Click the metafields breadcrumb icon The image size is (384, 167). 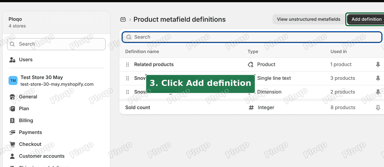123,19
